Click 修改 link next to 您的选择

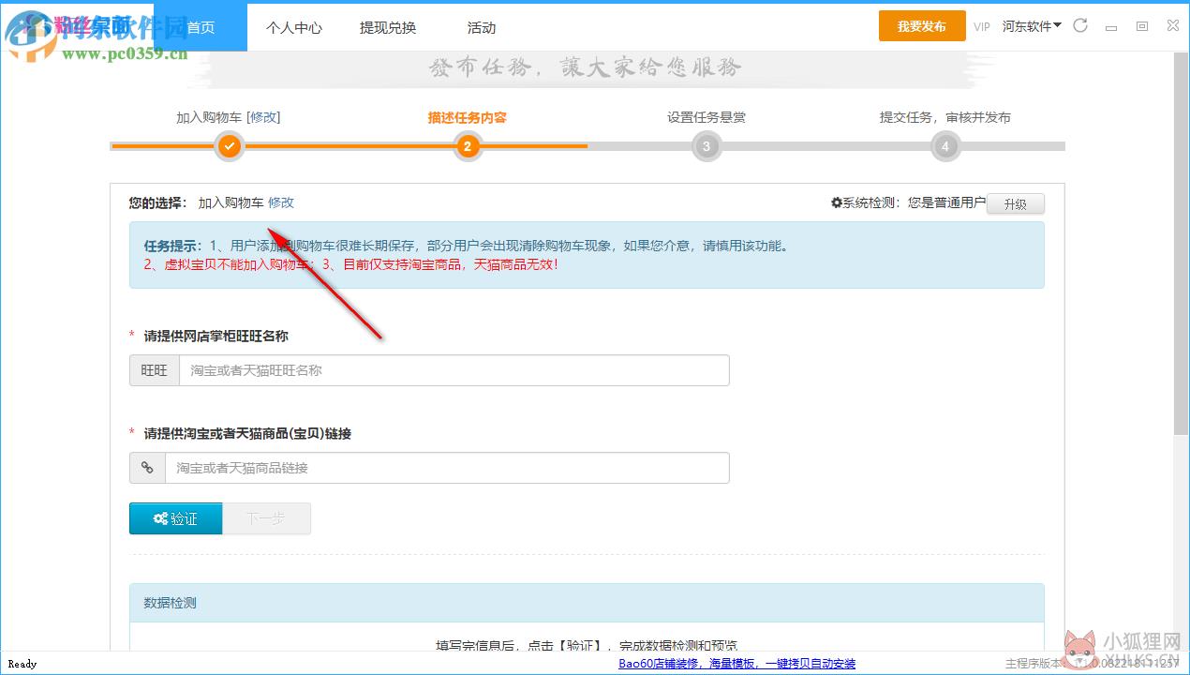click(281, 202)
